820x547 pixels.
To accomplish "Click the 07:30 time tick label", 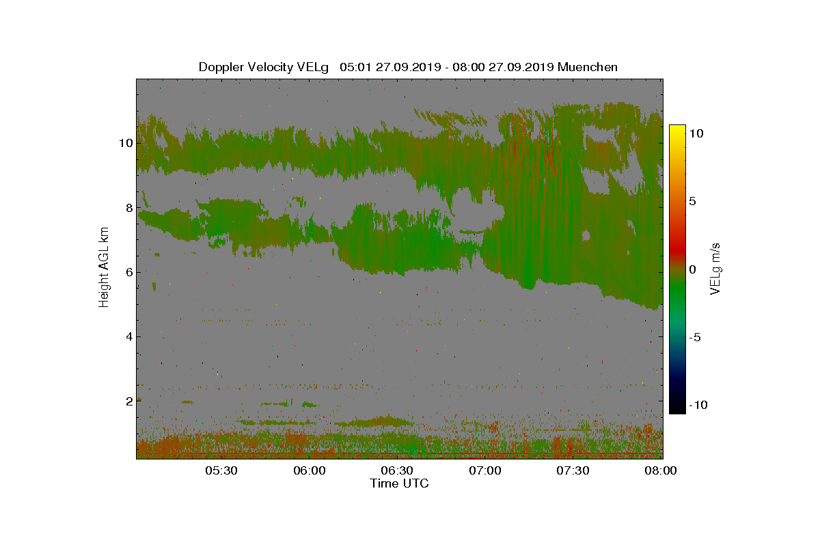I will [x=573, y=471].
